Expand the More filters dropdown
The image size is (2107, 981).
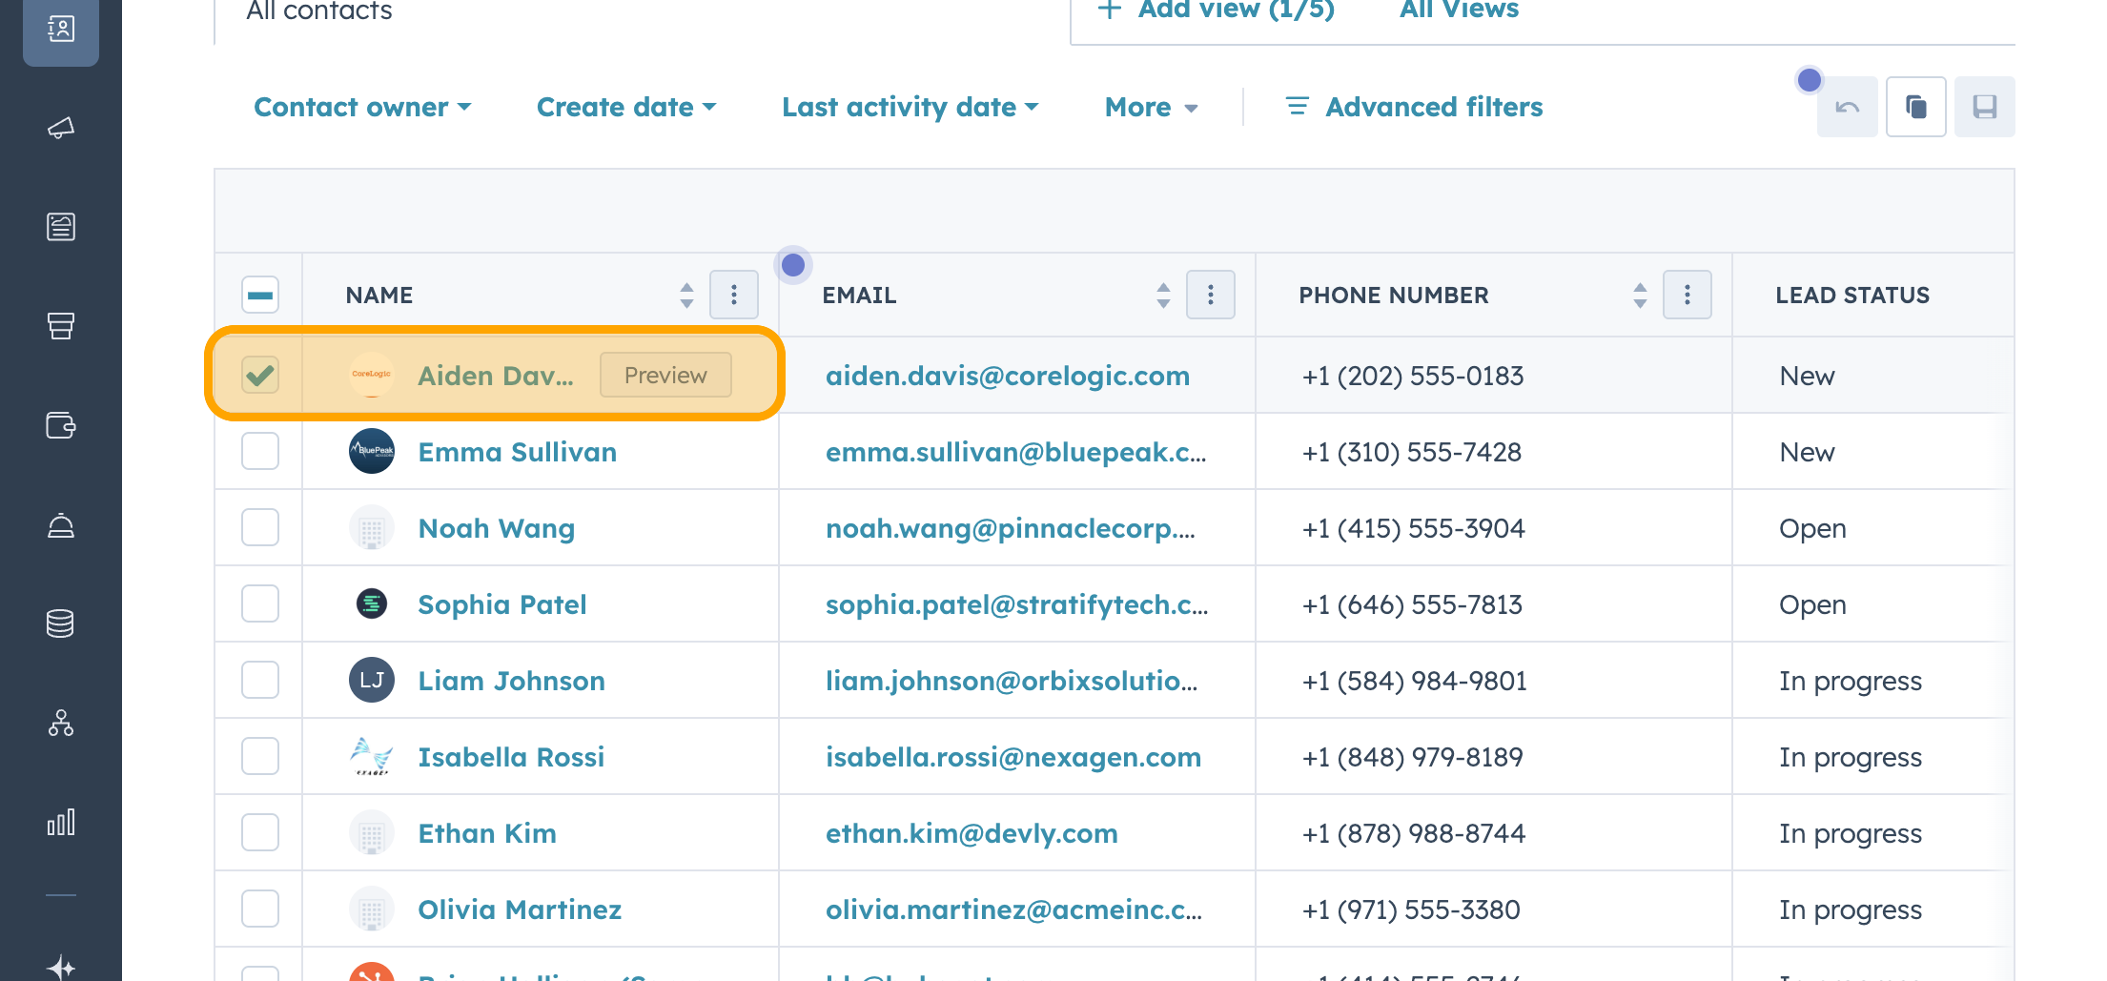pyautogui.click(x=1151, y=107)
